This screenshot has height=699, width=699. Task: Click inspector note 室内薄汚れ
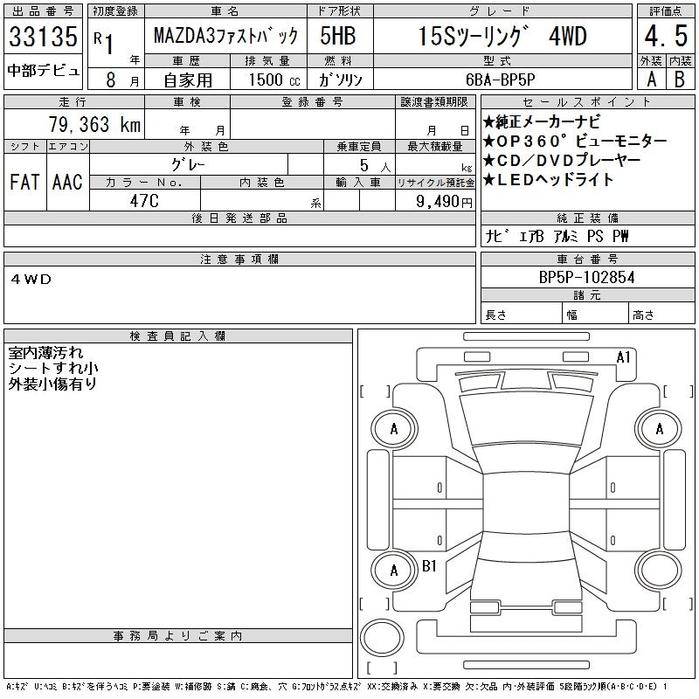[x=46, y=353]
